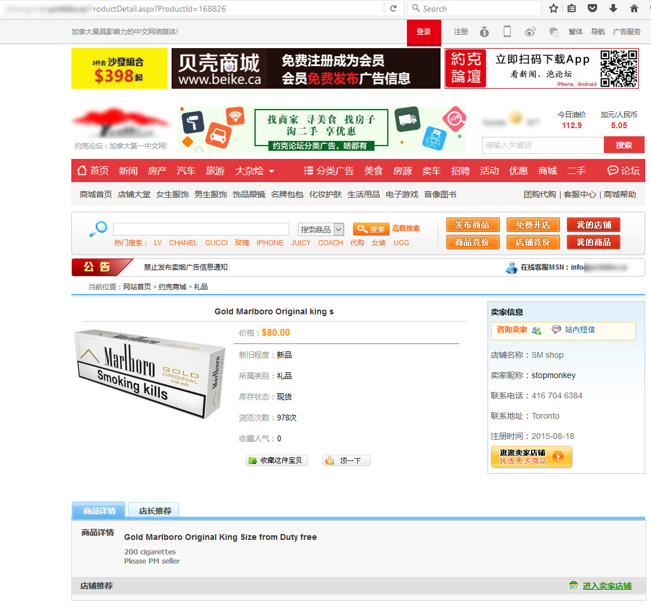The height and width of the screenshot is (606, 651).
Task: Click the Marlboro product image
Action: click(150, 374)
